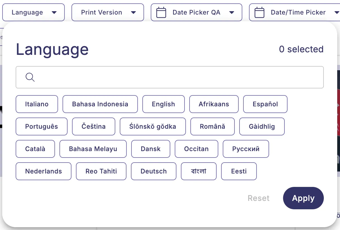Select the Deutsch language chip
This screenshot has width=340, height=230.
154,171
